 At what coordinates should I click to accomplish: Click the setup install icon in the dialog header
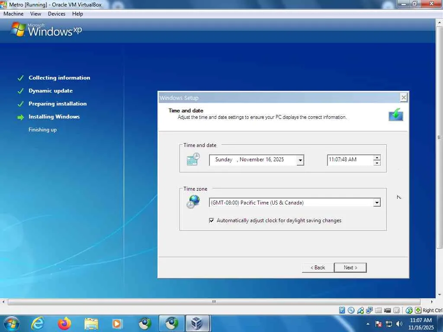pos(395,114)
